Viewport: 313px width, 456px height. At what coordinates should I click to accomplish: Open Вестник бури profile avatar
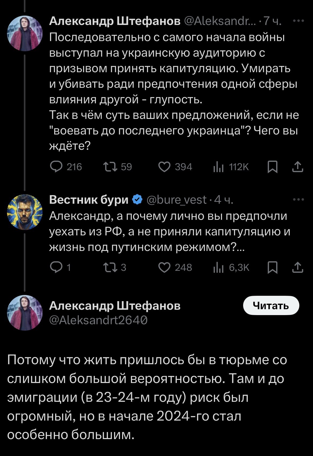pyautogui.click(x=25, y=212)
